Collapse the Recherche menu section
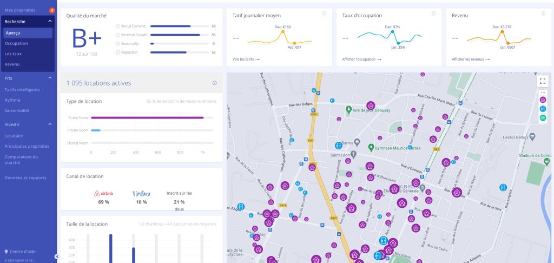This screenshot has height=263, width=554. click(x=50, y=21)
